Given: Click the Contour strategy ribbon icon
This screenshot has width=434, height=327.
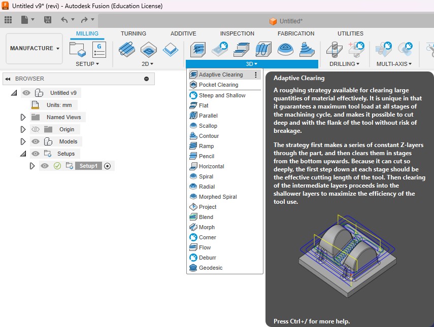Looking at the screenshot, I should point(307,50).
